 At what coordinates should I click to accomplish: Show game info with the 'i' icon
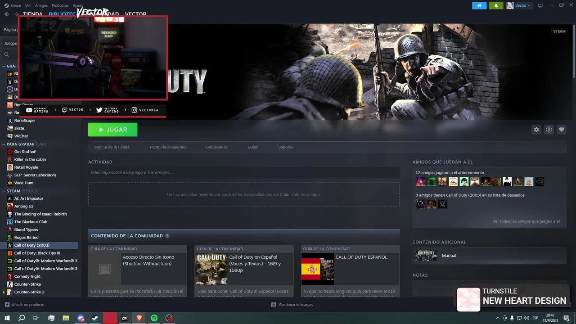549,130
